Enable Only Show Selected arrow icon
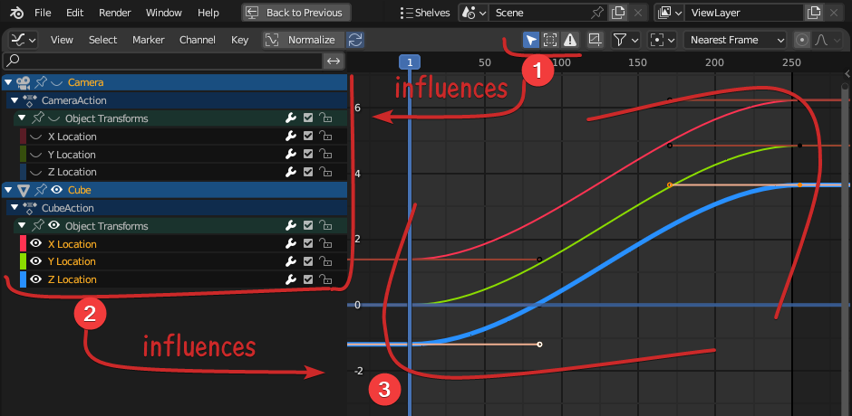 point(531,40)
